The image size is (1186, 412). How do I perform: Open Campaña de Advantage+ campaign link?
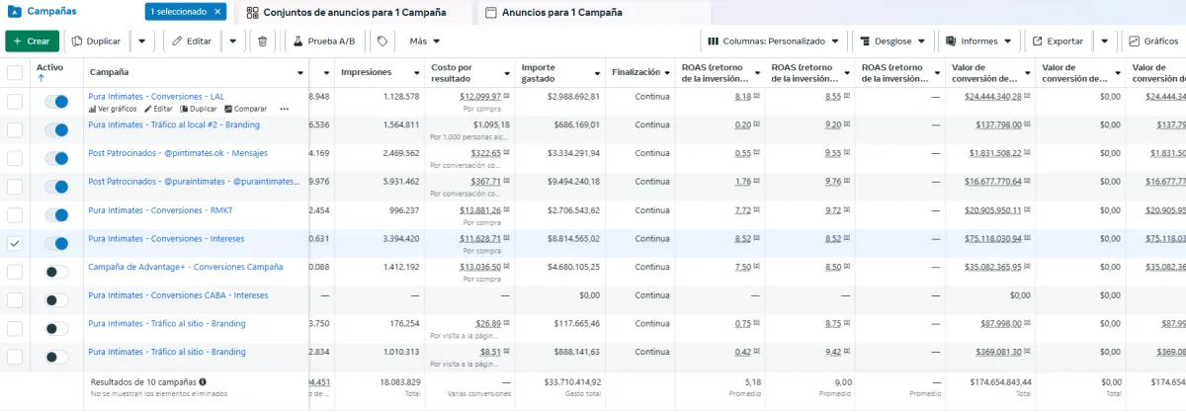(185, 267)
